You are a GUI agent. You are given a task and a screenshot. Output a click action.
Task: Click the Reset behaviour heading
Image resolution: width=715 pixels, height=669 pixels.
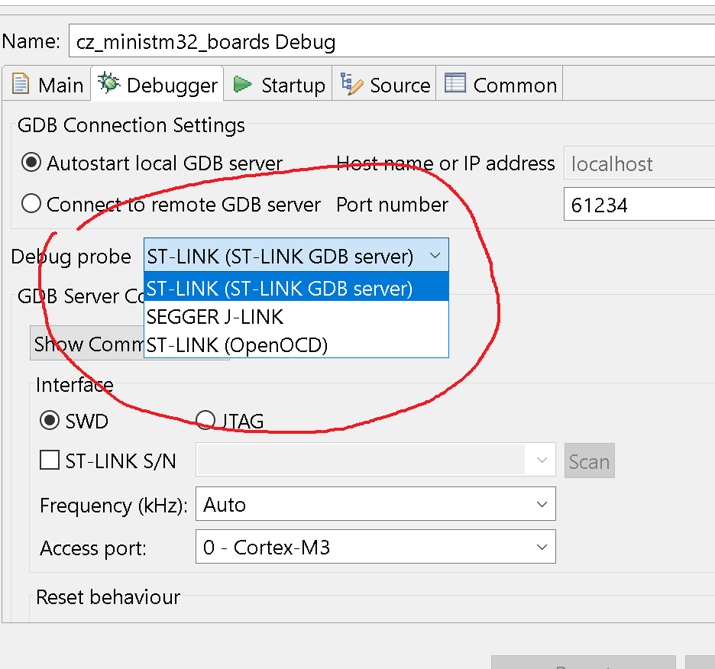108,597
